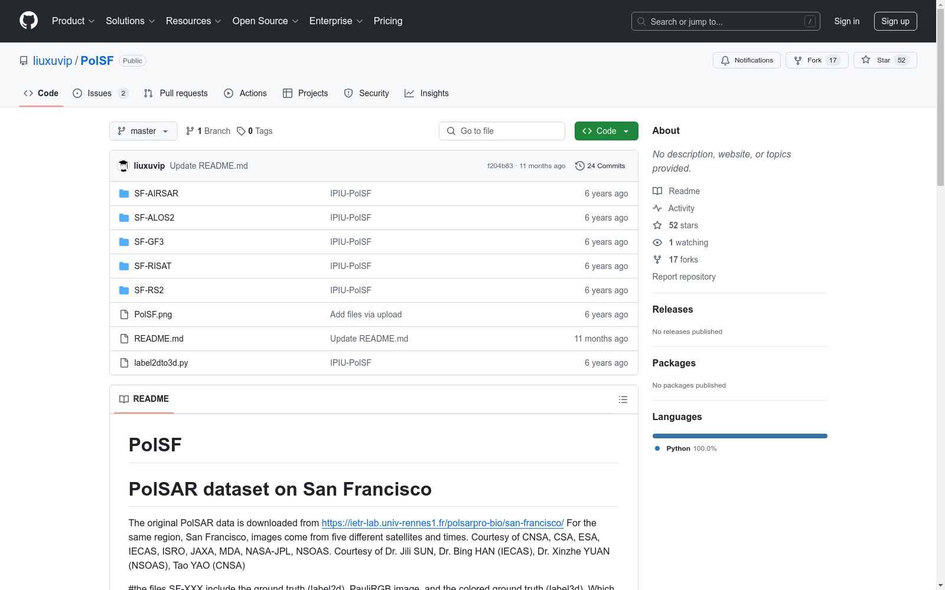Screen dimensions: 945x590
Task: Click the Activity pulse icon
Action: coord(657,208)
